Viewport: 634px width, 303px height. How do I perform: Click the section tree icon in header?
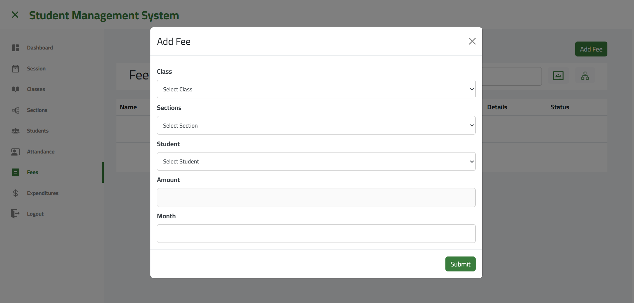585,76
